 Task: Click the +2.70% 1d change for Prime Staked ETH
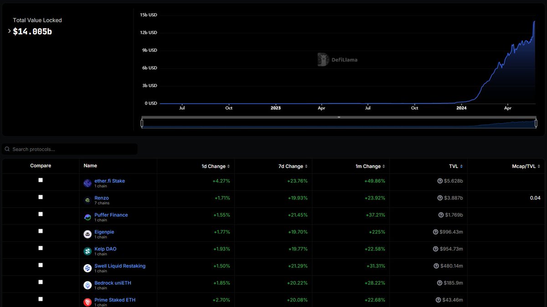pyautogui.click(x=221, y=300)
